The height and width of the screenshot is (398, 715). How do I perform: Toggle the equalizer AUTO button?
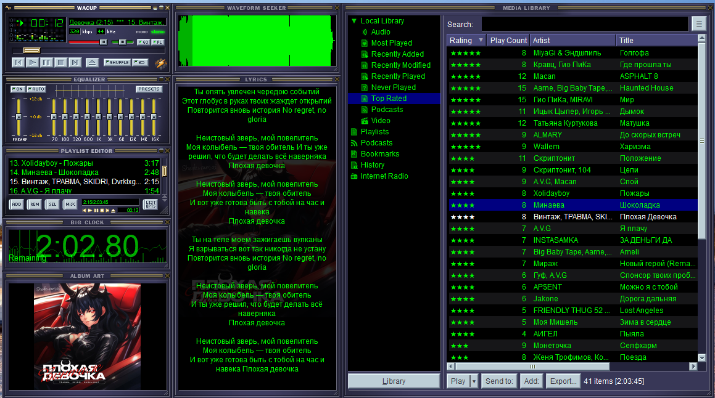[36, 89]
